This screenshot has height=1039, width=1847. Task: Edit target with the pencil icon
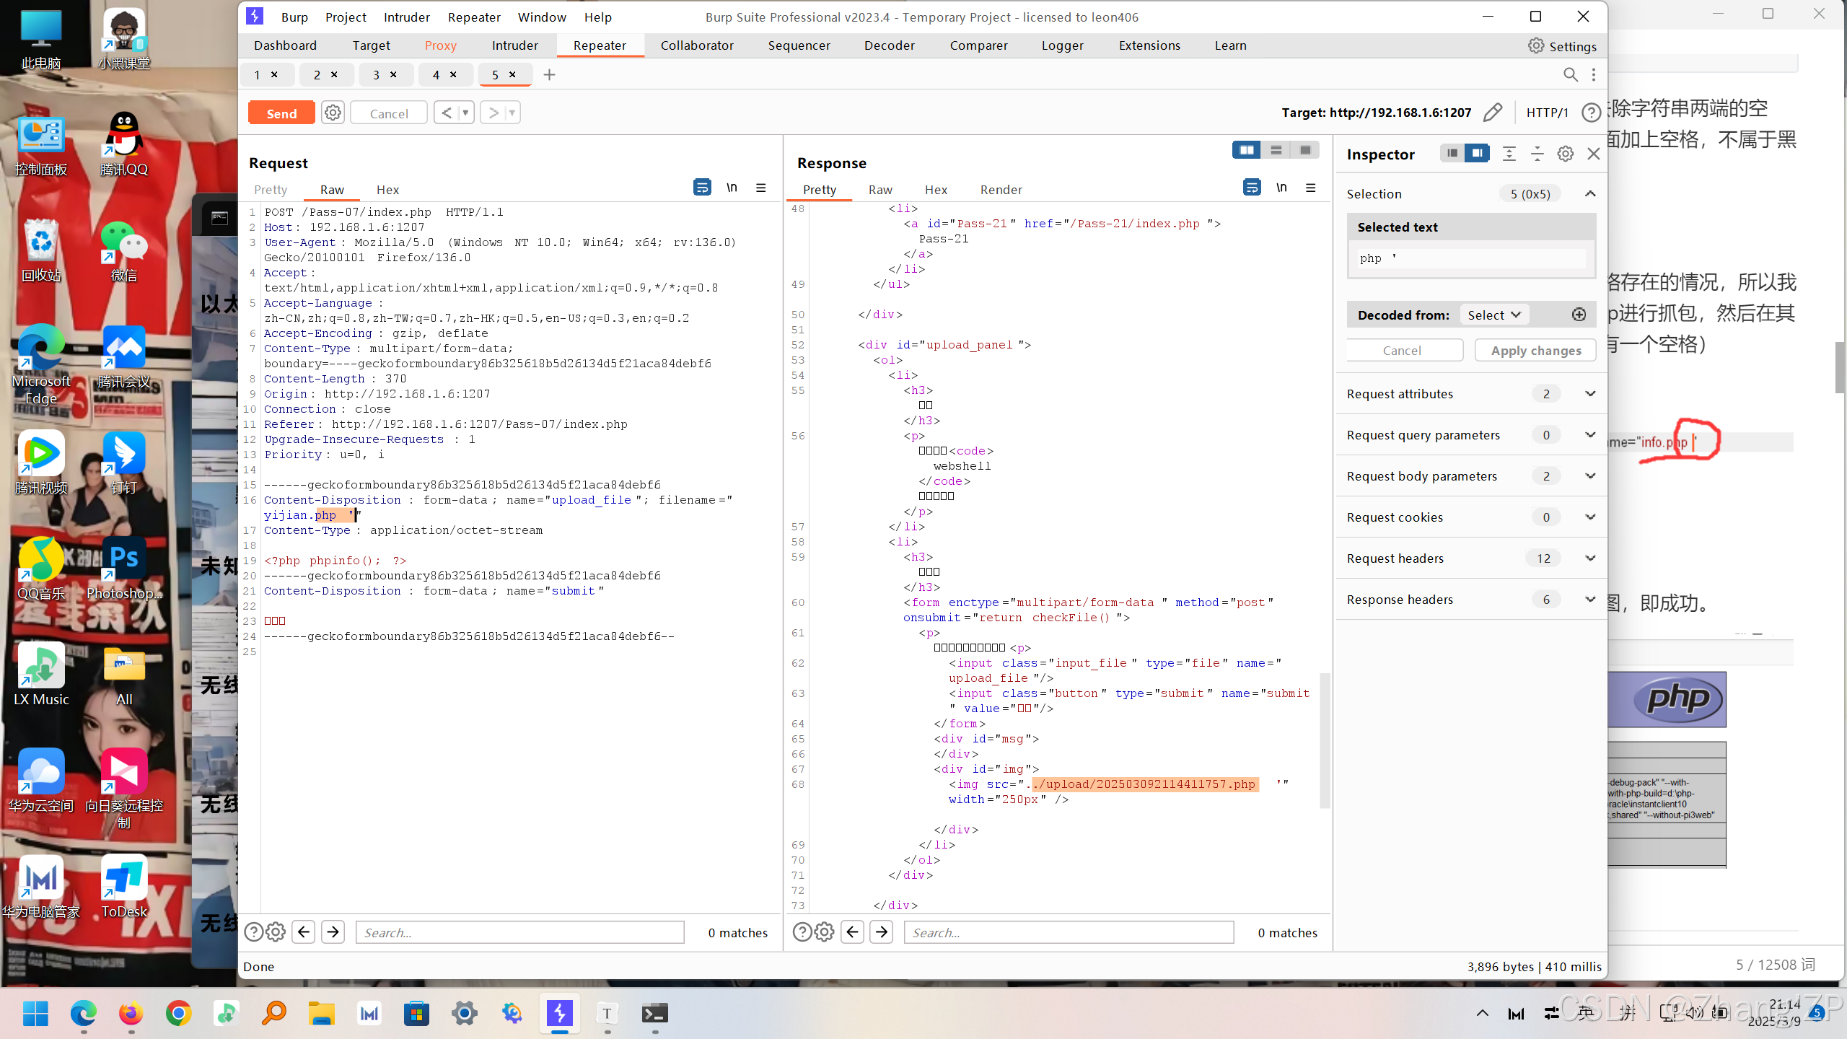point(1493,113)
